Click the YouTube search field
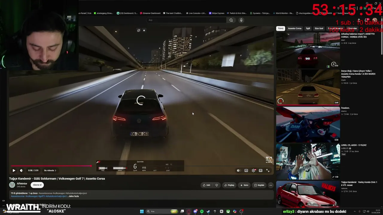 coord(186,20)
